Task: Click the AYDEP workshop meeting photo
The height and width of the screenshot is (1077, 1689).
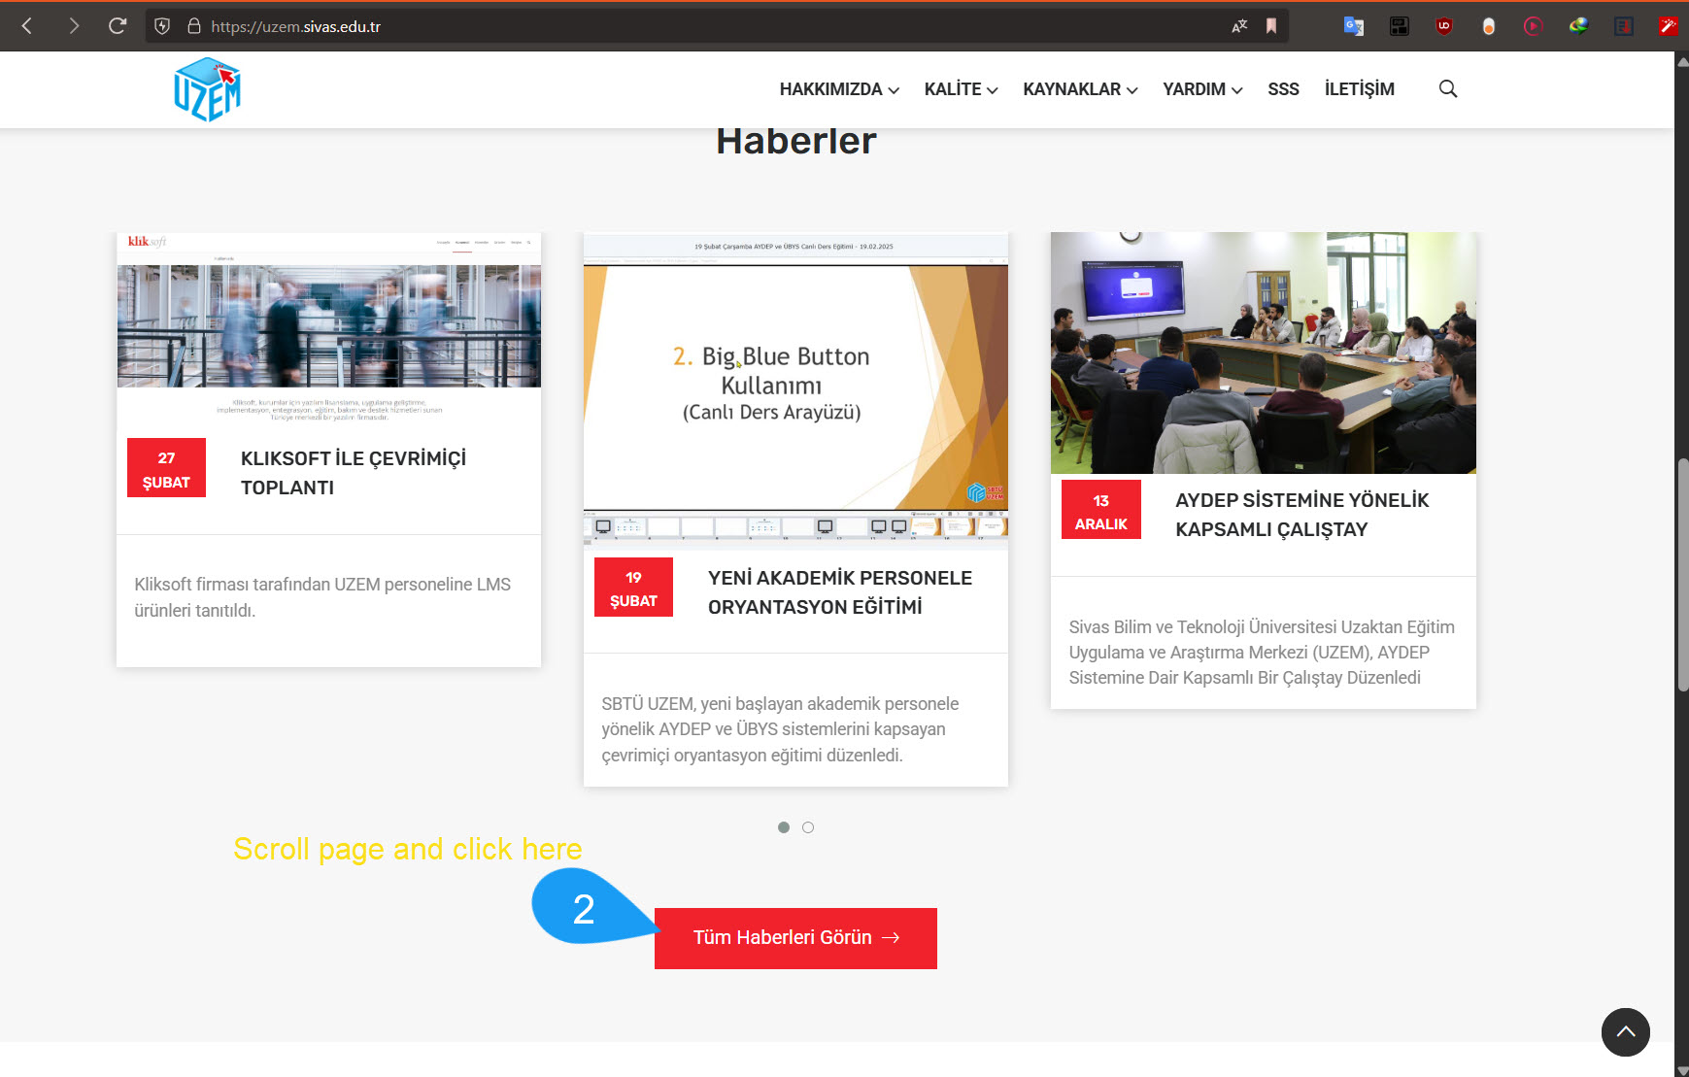Action: point(1263,353)
